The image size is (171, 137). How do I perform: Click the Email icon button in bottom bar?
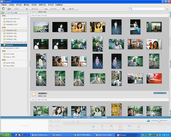(102, 127)
